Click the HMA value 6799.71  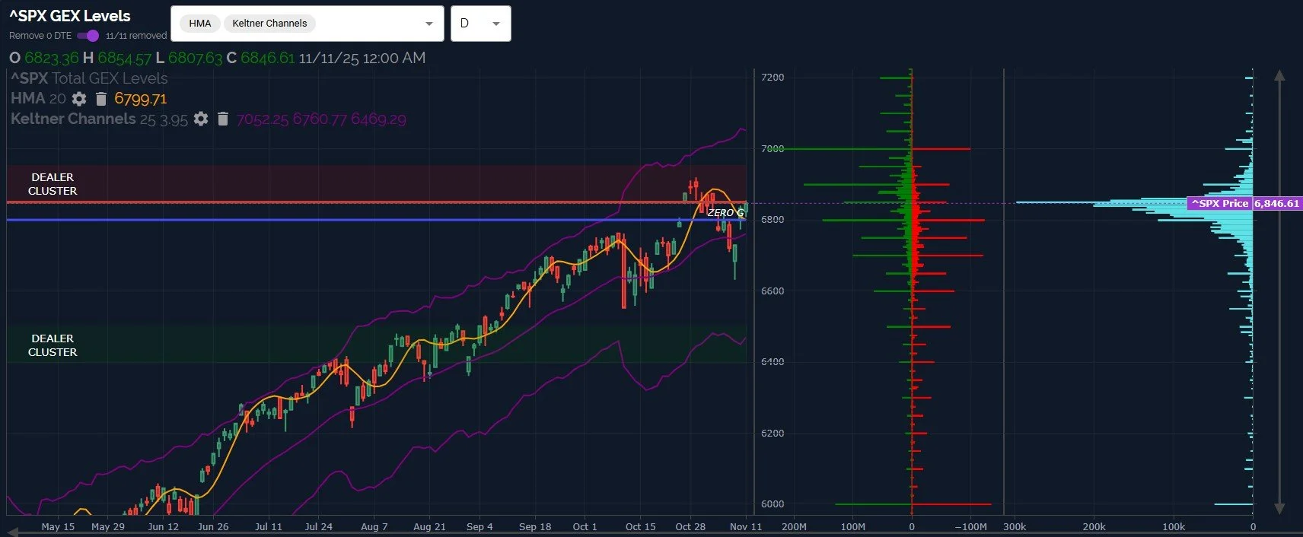click(x=140, y=99)
